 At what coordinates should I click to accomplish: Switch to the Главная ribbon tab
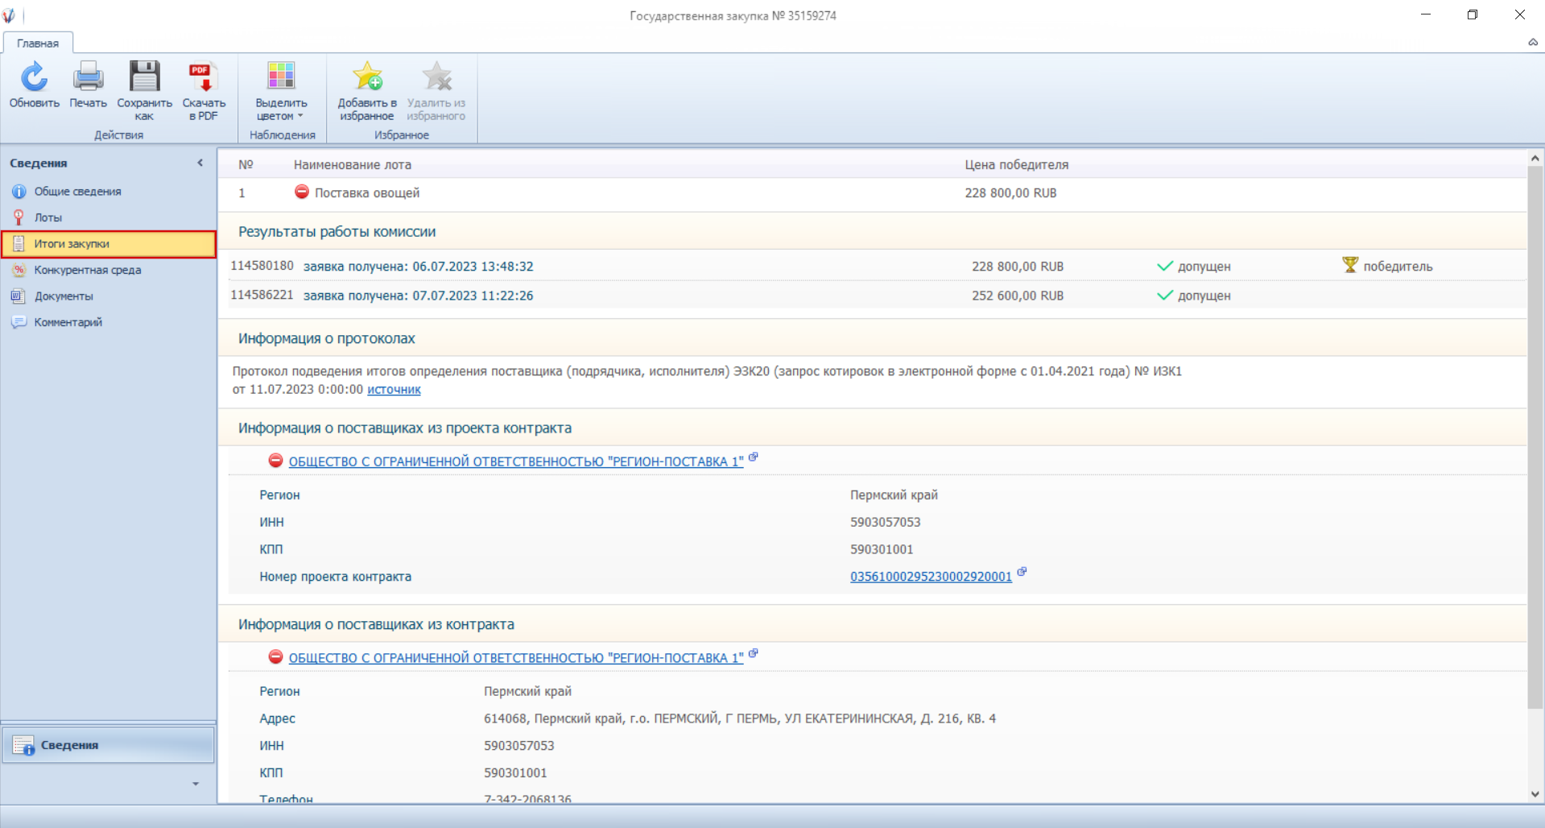pyautogui.click(x=38, y=43)
